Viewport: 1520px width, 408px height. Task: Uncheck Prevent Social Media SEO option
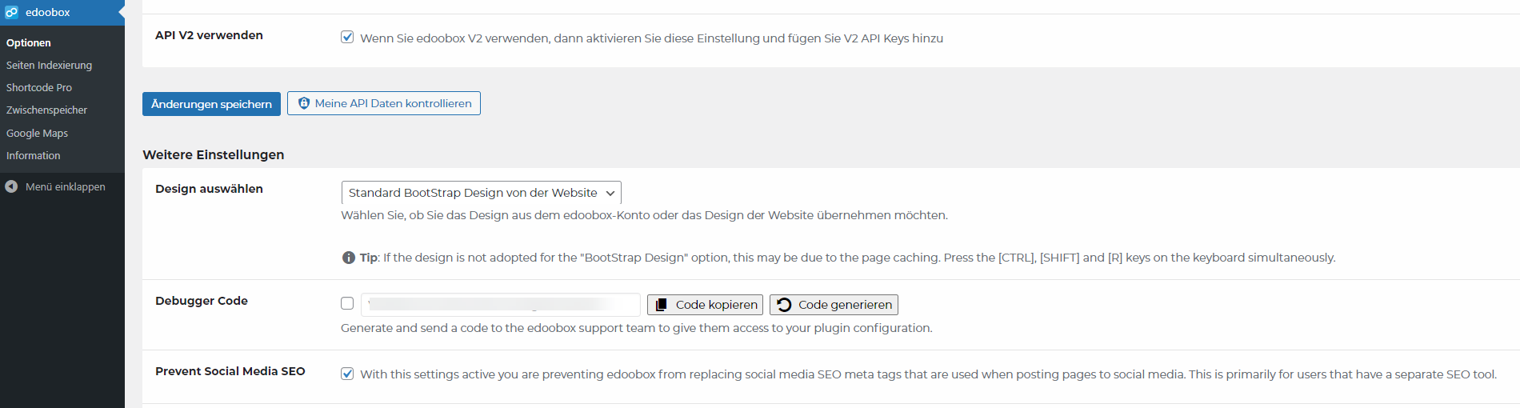click(347, 374)
